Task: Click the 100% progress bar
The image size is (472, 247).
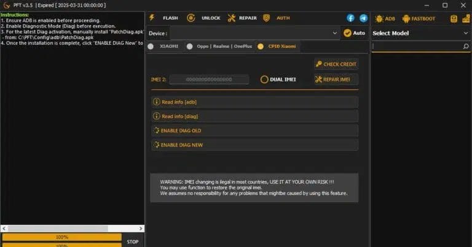Action: click(62, 237)
